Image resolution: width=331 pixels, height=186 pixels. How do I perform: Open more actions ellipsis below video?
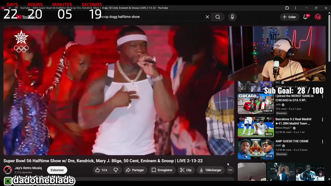(x=230, y=170)
